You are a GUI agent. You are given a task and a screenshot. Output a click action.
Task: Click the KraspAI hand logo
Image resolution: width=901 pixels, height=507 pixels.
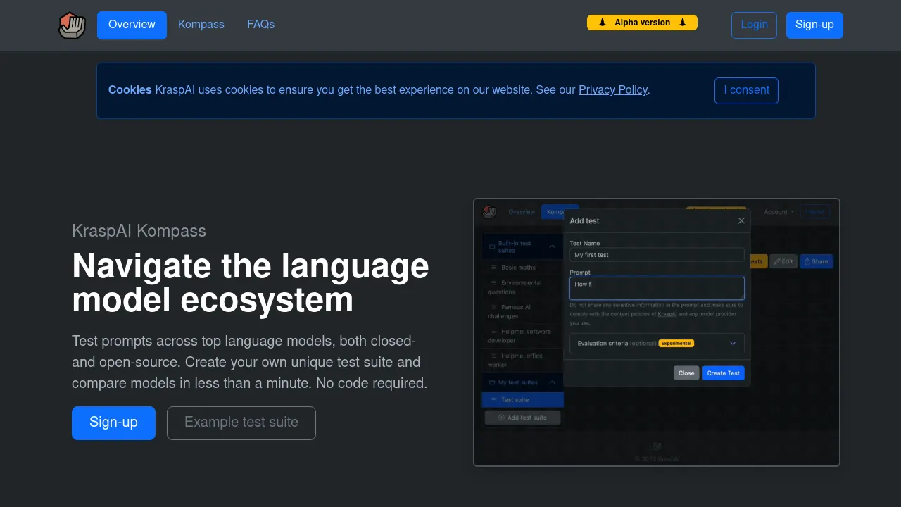[x=72, y=25]
